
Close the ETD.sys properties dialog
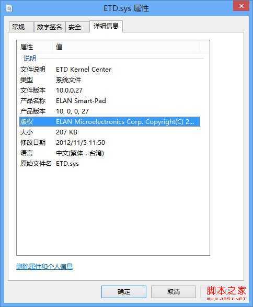click(241, 6)
